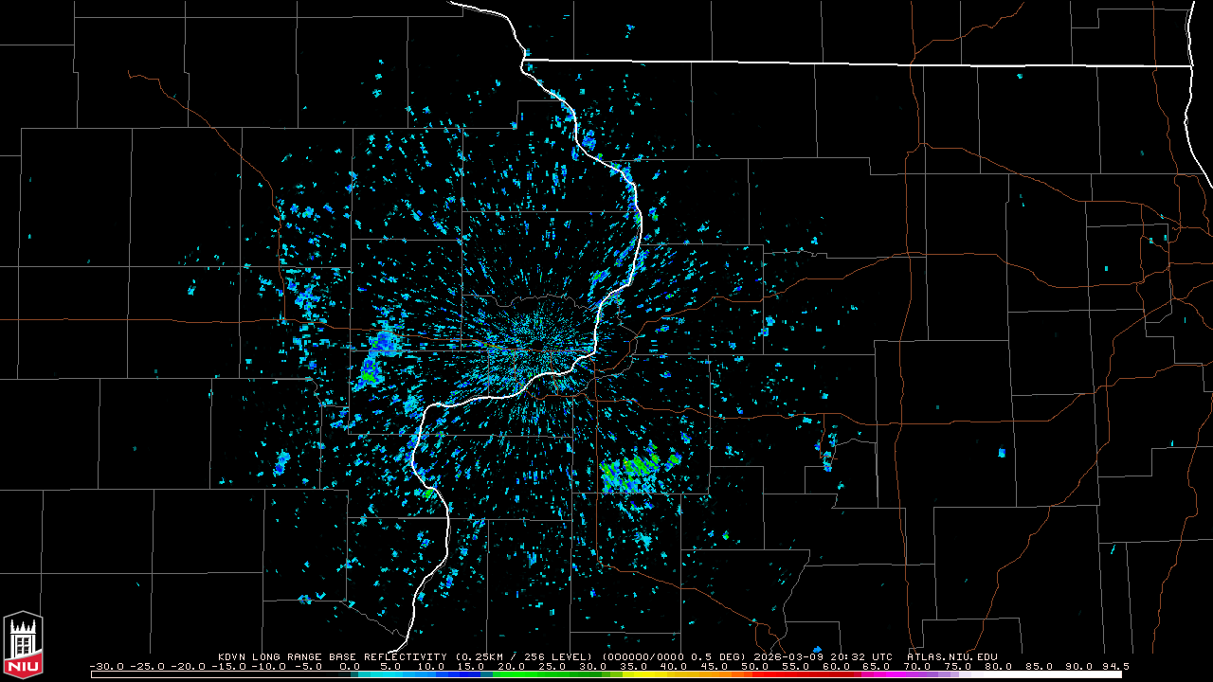
Task: Click the -30.0 scale label
Action: [x=105, y=667]
